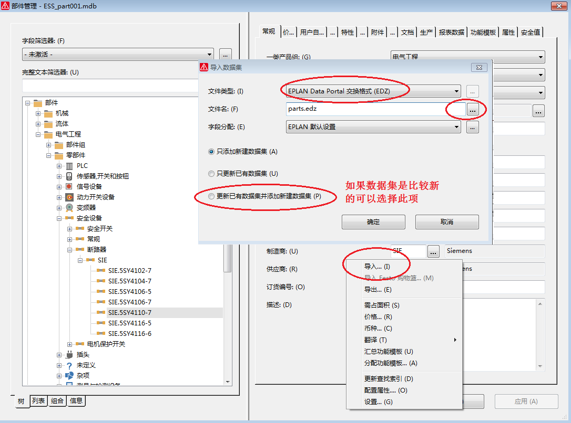
Task: Click the ellipsis button next to file type
Action: tap(472, 91)
